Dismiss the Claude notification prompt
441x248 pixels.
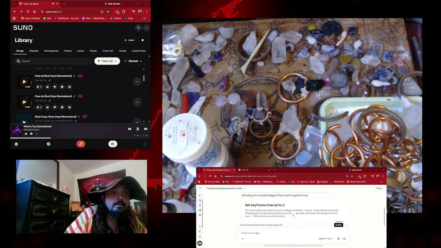346,225
